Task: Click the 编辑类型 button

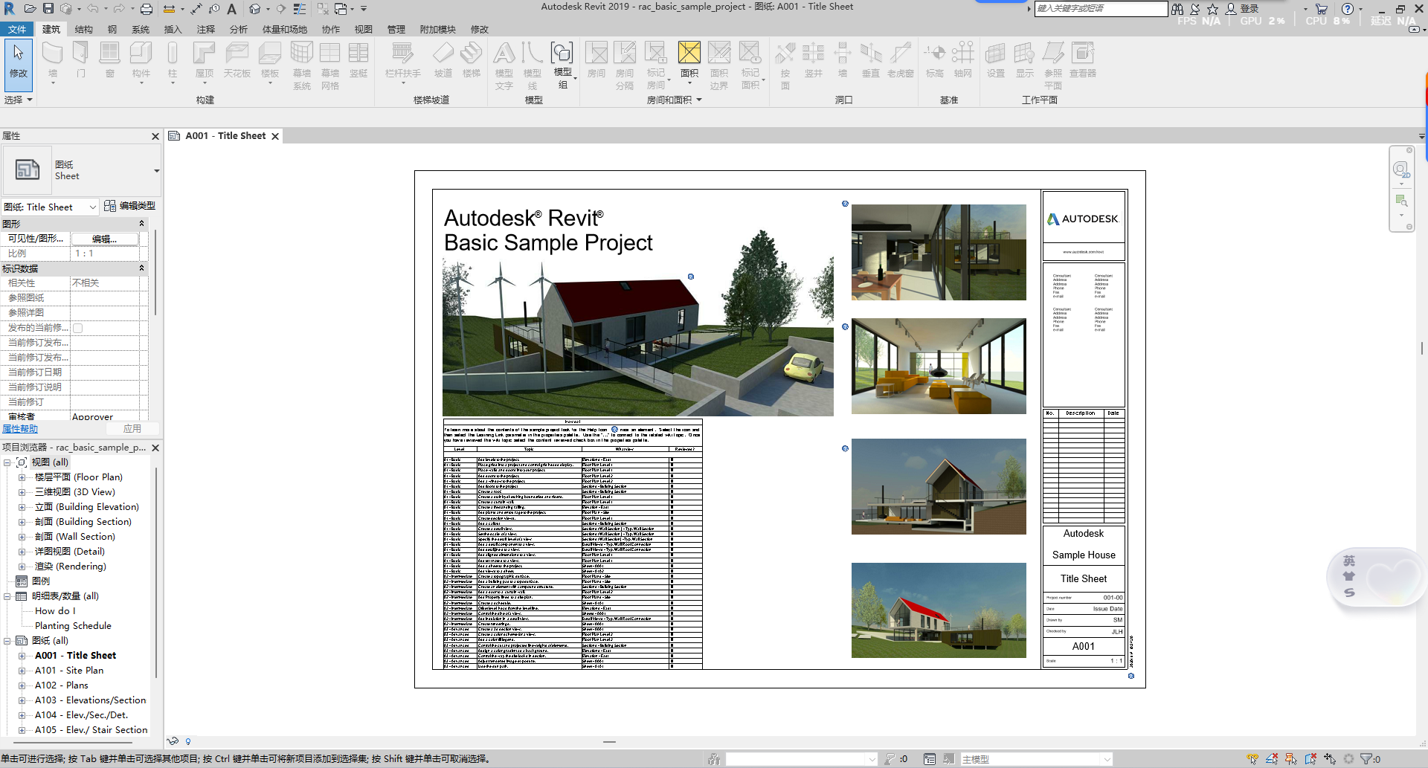Action: tap(134, 206)
